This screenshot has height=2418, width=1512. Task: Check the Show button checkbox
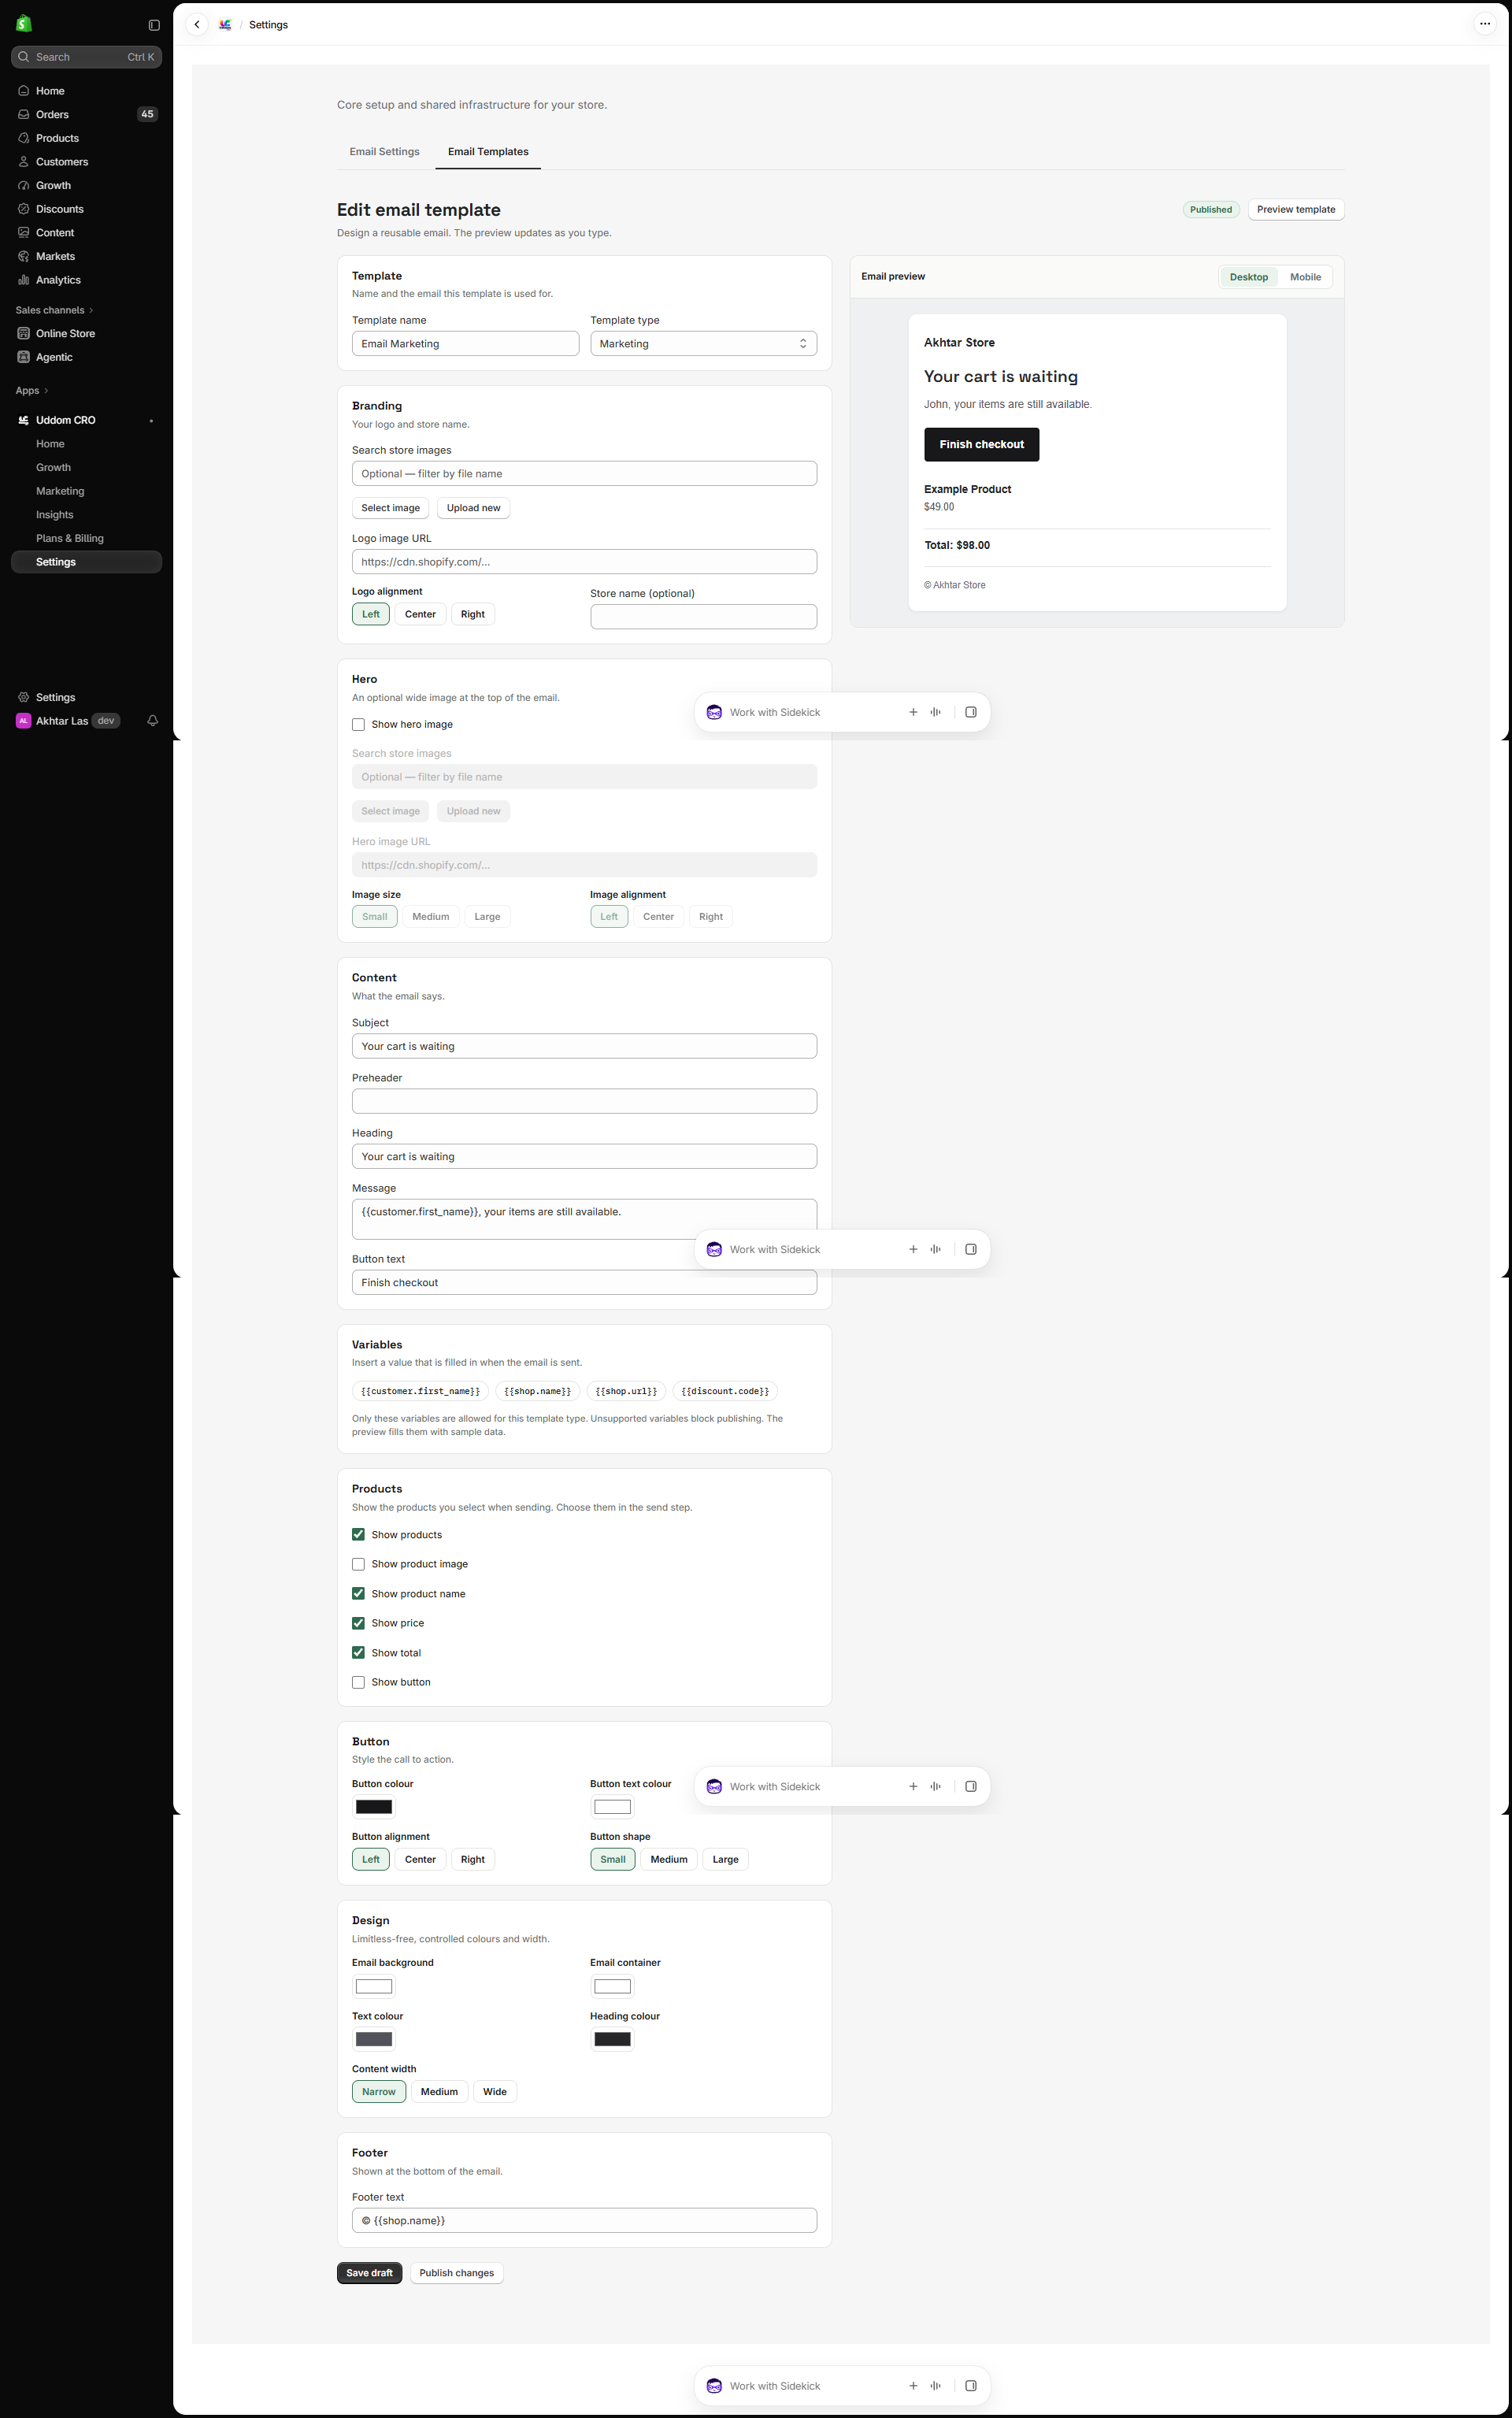click(358, 1682)
